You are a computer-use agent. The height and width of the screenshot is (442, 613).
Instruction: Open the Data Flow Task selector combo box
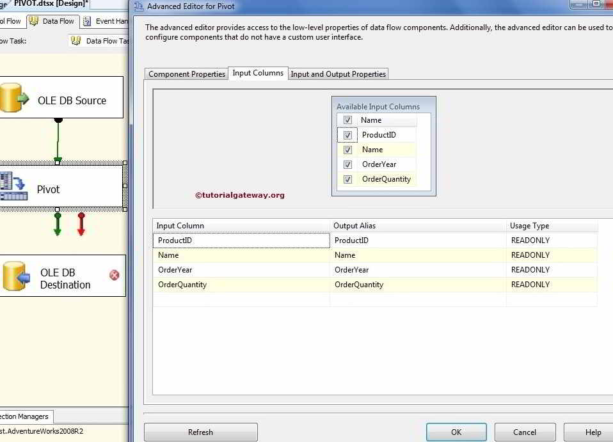(102, 41)
